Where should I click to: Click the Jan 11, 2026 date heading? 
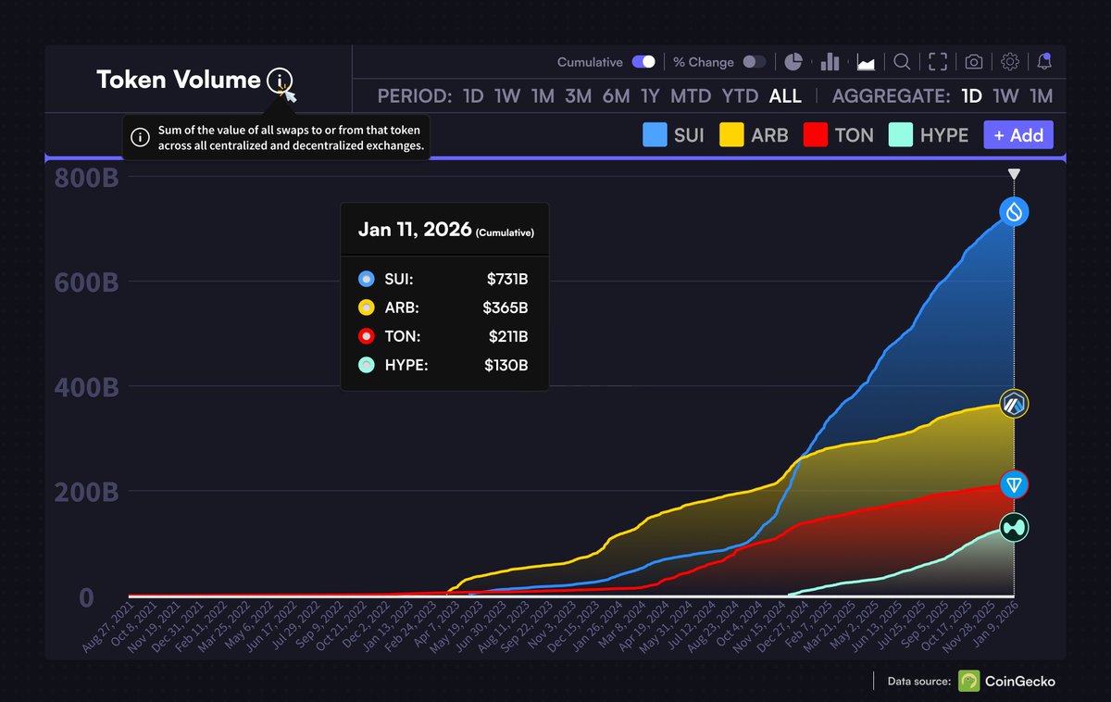[x=415, y=231]
